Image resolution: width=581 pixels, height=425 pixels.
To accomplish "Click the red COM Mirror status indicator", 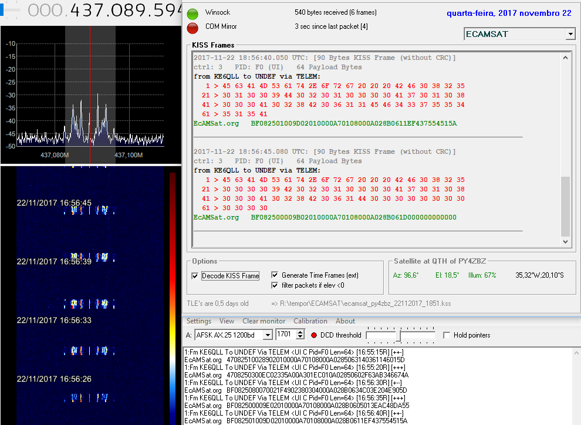I will [x=192, y=28].
